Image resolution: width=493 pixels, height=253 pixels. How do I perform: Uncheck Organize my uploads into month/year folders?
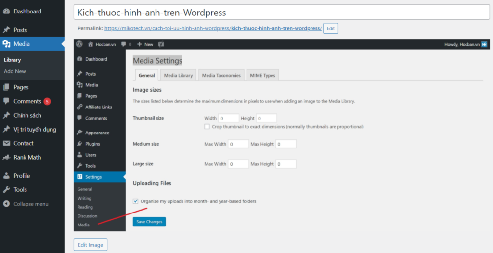point(135,201)
